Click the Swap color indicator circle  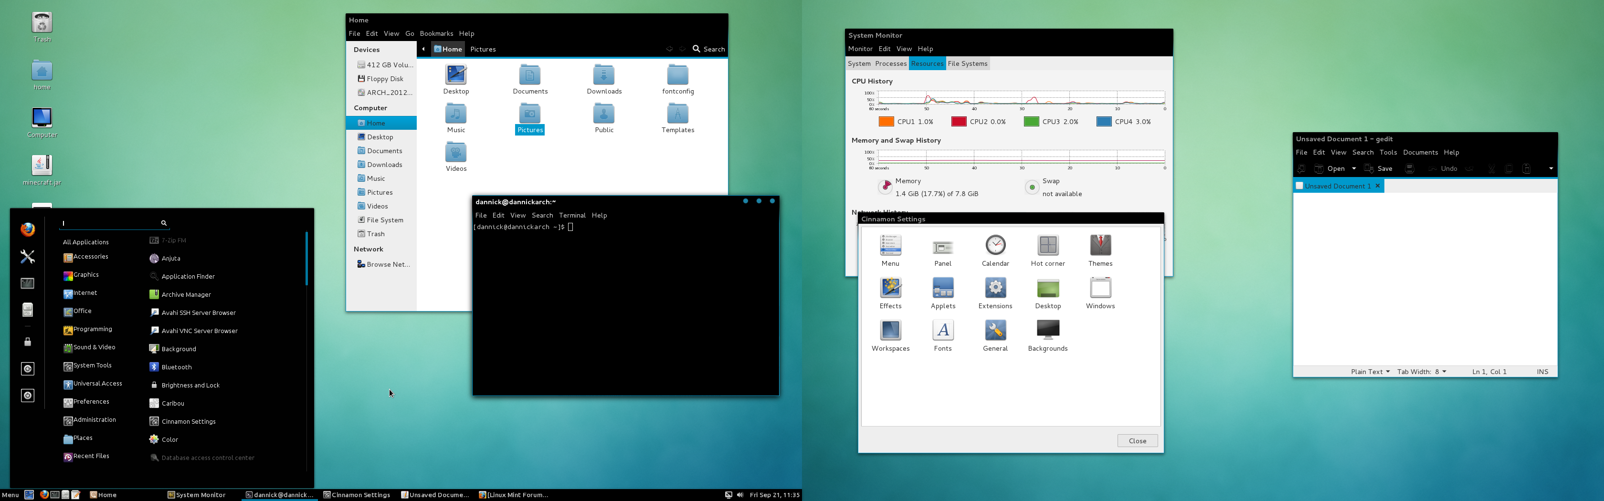[1032, 187]
